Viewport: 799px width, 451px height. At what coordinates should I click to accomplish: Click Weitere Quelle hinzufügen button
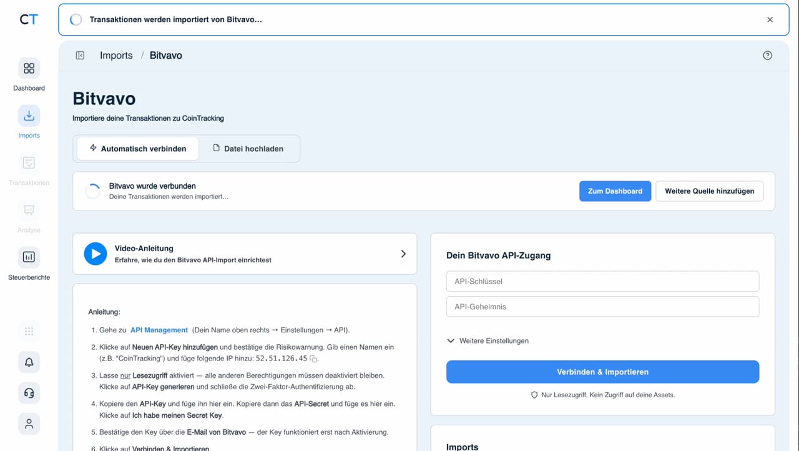pyautogui.click(x=709, y=191)
